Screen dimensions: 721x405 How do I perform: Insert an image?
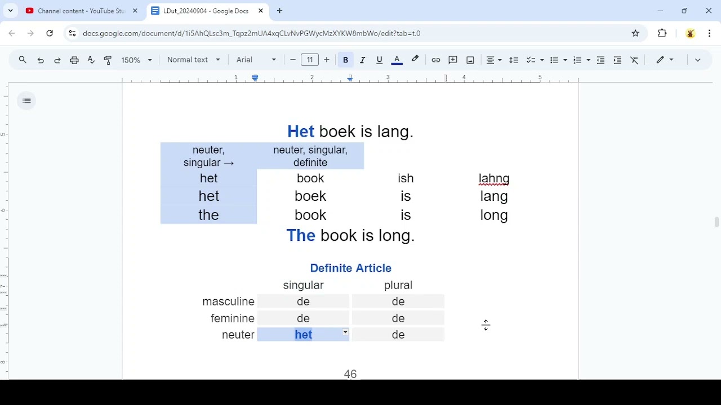(x=470, y=60)
